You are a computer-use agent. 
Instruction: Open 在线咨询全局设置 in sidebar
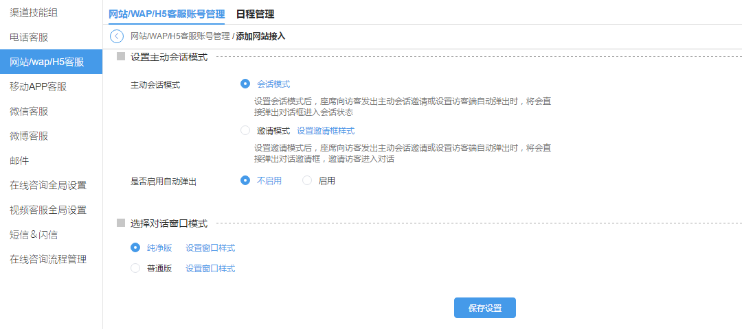tap(48, 185)
